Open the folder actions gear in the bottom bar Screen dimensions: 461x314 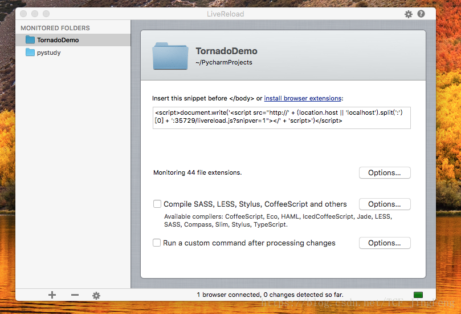(96, 295)
